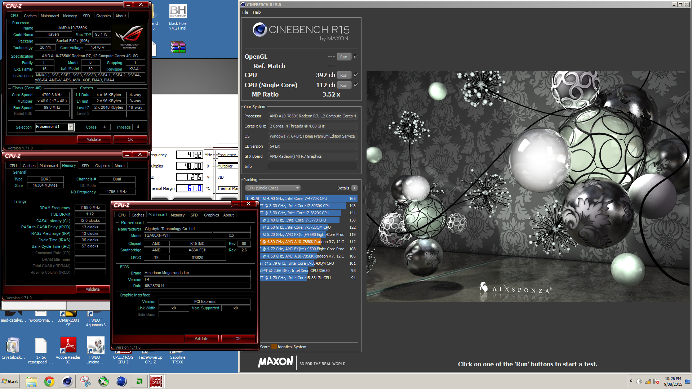Open the Help menu in Cinebench
Screen dimensions: 692x389
pos(257,12)
